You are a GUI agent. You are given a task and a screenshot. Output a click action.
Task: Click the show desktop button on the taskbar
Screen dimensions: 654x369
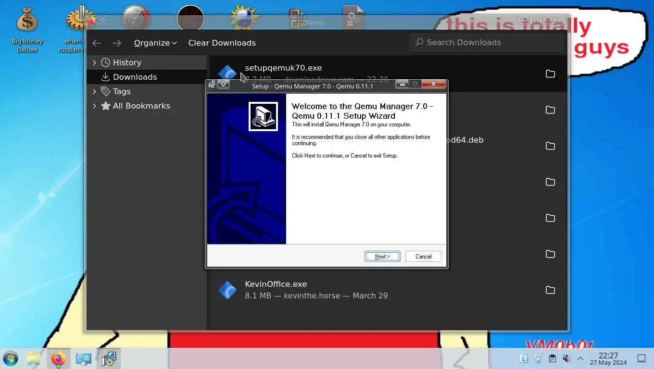coord(641,358)
